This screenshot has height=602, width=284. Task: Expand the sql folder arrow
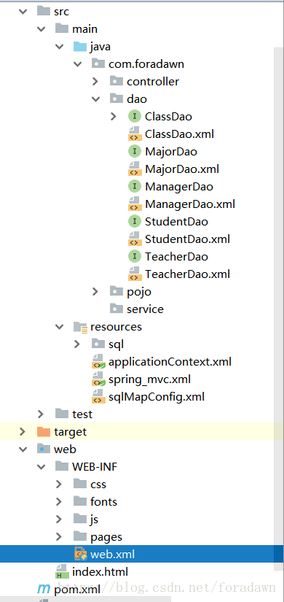tap(77, 344)
